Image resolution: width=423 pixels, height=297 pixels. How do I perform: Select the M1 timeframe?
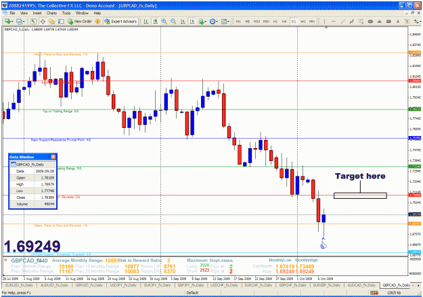238,21
